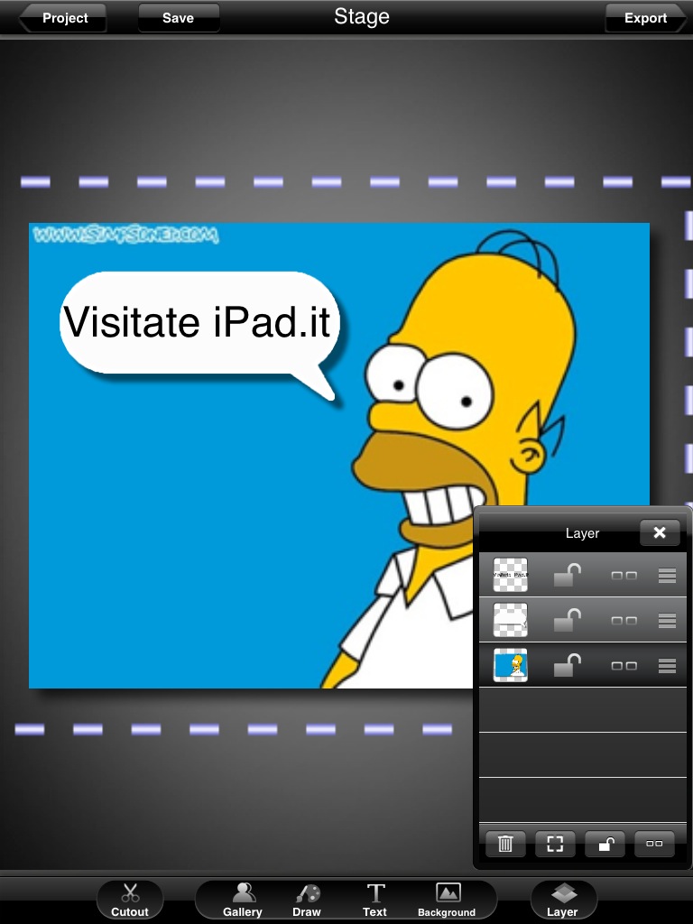Select the 'Visitate iPad.it' text on canvas
Image resolution: width=693 pixels, height=924 pixels.
click(196, 321)
